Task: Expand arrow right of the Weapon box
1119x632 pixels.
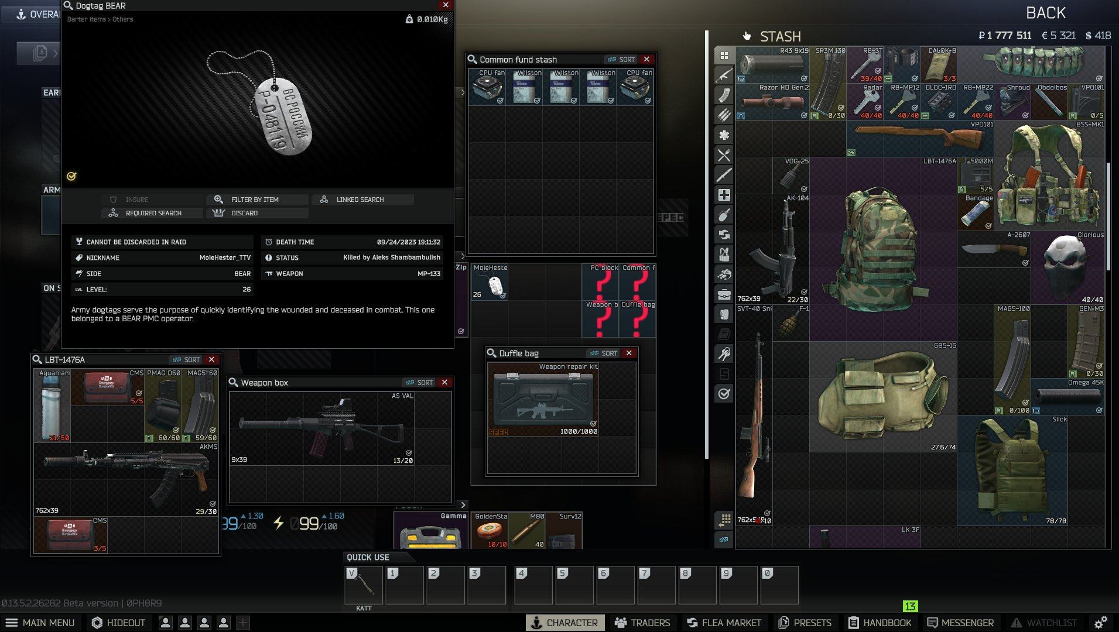Action: coord(463,504)
